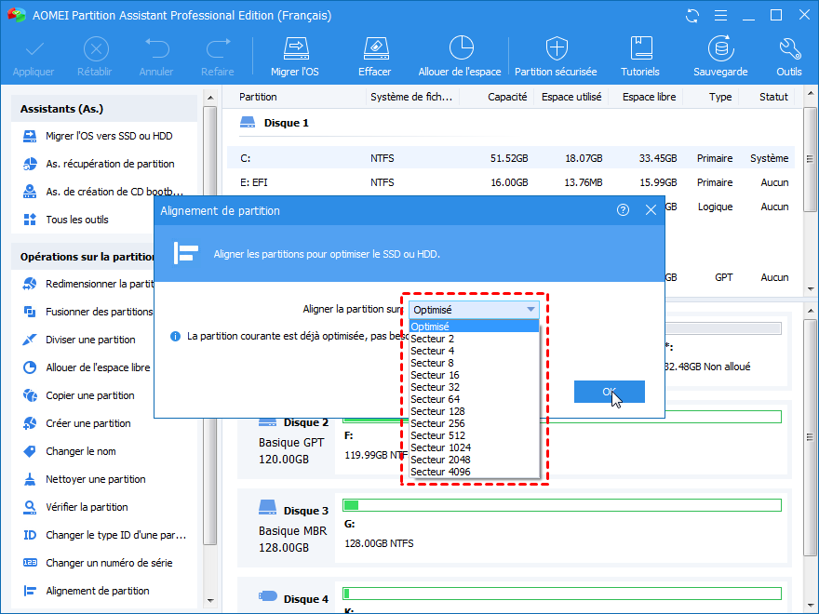Click Disque 3 green usage bar

(x=561, y=505)
